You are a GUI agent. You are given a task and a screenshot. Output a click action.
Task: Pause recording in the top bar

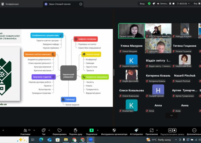[x=170, y=4]
